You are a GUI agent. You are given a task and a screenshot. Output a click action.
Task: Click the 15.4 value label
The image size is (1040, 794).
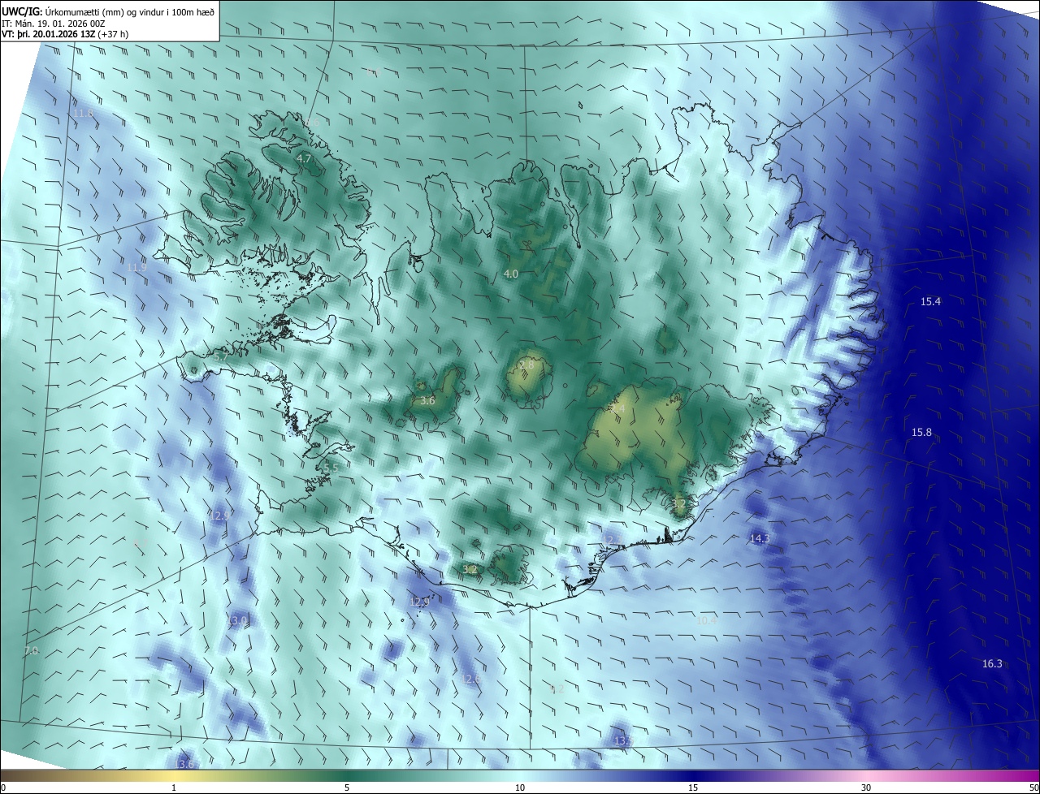[930, 302]
